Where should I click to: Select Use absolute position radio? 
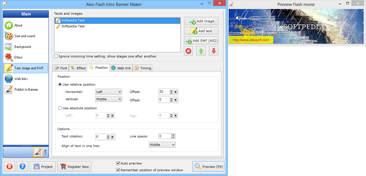pyautogui.click(x=60, y=108)
